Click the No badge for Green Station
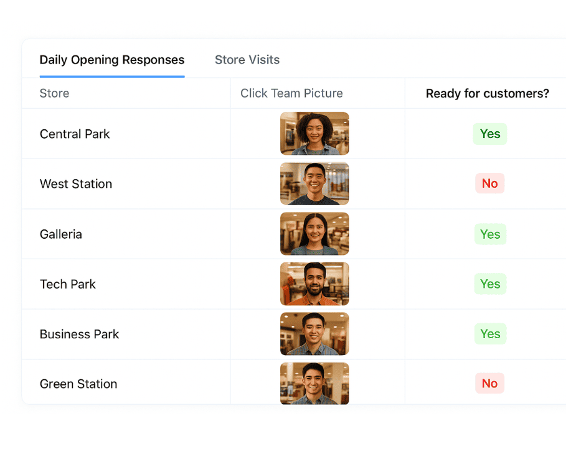The image size is (566, 457). [489, 383]
